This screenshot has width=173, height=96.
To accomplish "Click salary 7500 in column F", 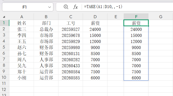I will point(136,72).
